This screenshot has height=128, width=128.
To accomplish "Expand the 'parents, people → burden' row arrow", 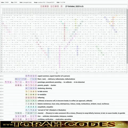I will click(x=3, y=85).
